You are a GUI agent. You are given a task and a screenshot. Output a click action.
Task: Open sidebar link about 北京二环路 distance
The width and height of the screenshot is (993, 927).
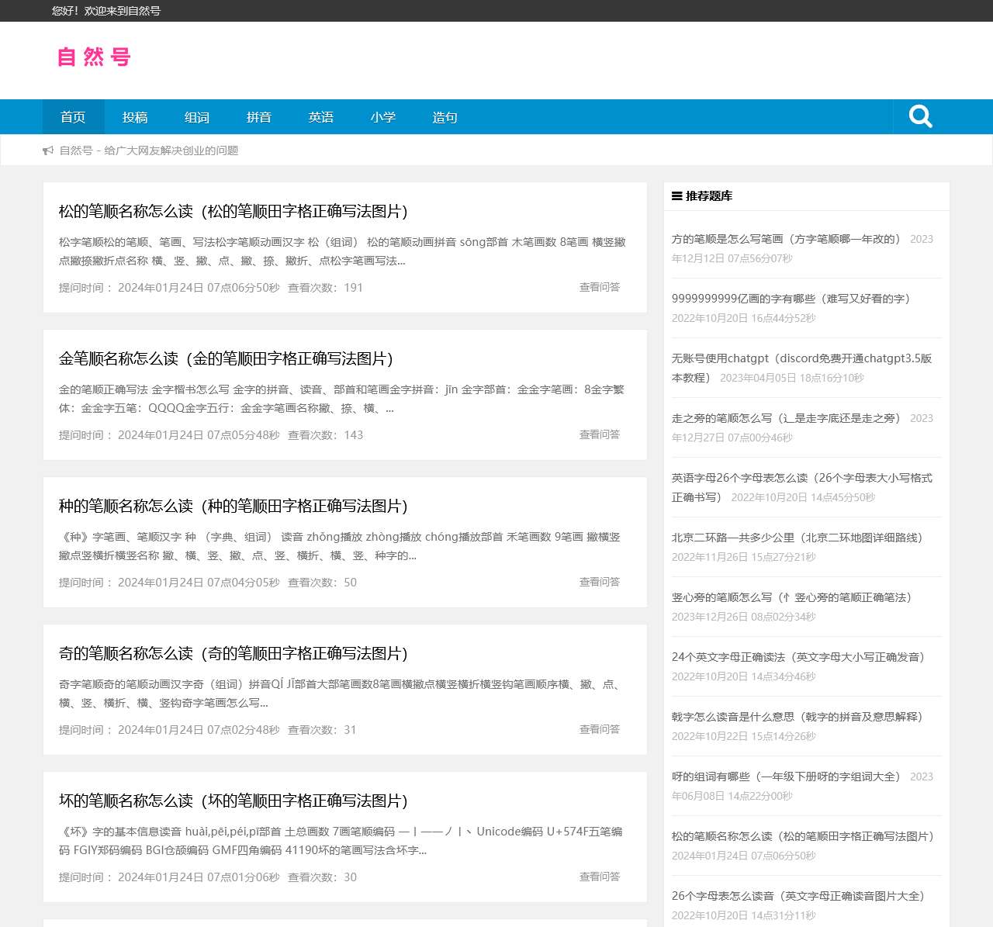click(x=797, y=538)
